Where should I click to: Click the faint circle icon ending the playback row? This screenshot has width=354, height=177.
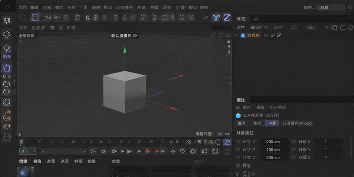click(x=227, y=151)
